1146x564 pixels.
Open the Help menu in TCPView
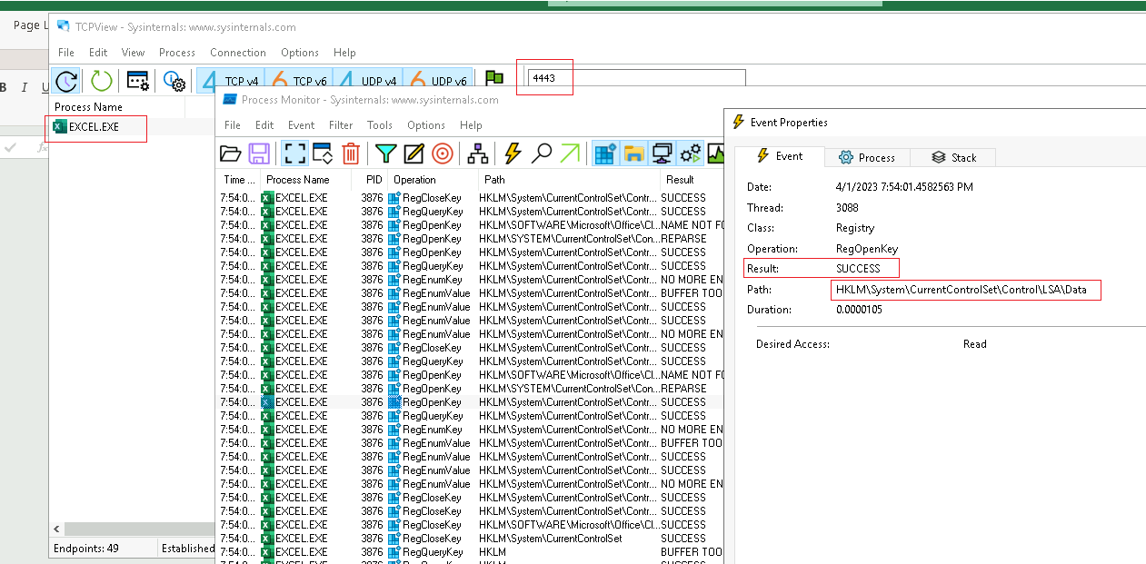344,53
